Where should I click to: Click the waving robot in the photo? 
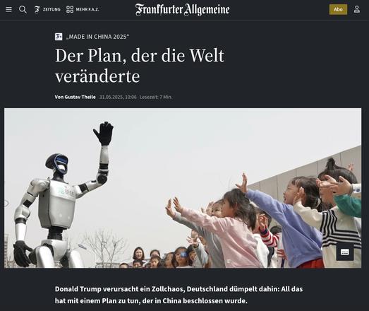coord(61,196)
